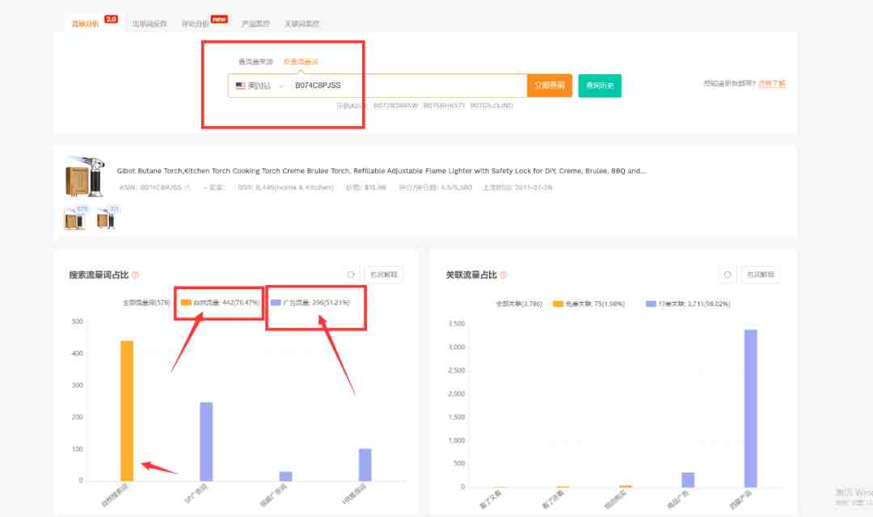Open the Gibot Butane Torch product title
873x517 pixels.
[382, 170]
